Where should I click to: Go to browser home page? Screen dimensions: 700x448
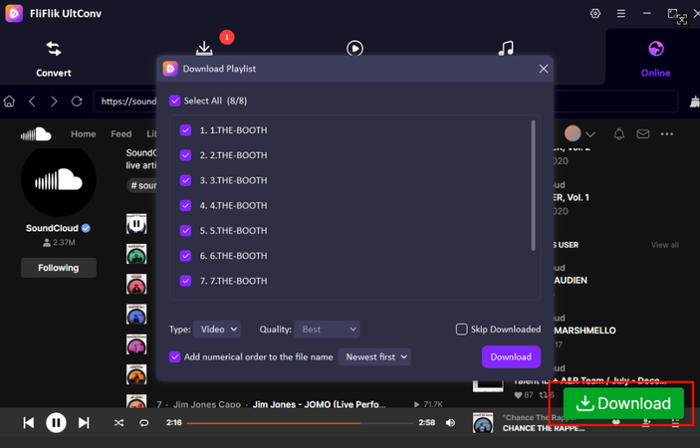9,102
